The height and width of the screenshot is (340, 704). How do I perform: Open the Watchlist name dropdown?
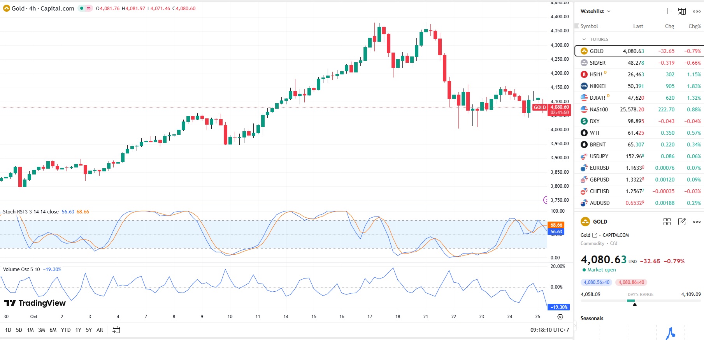(595, 11)
